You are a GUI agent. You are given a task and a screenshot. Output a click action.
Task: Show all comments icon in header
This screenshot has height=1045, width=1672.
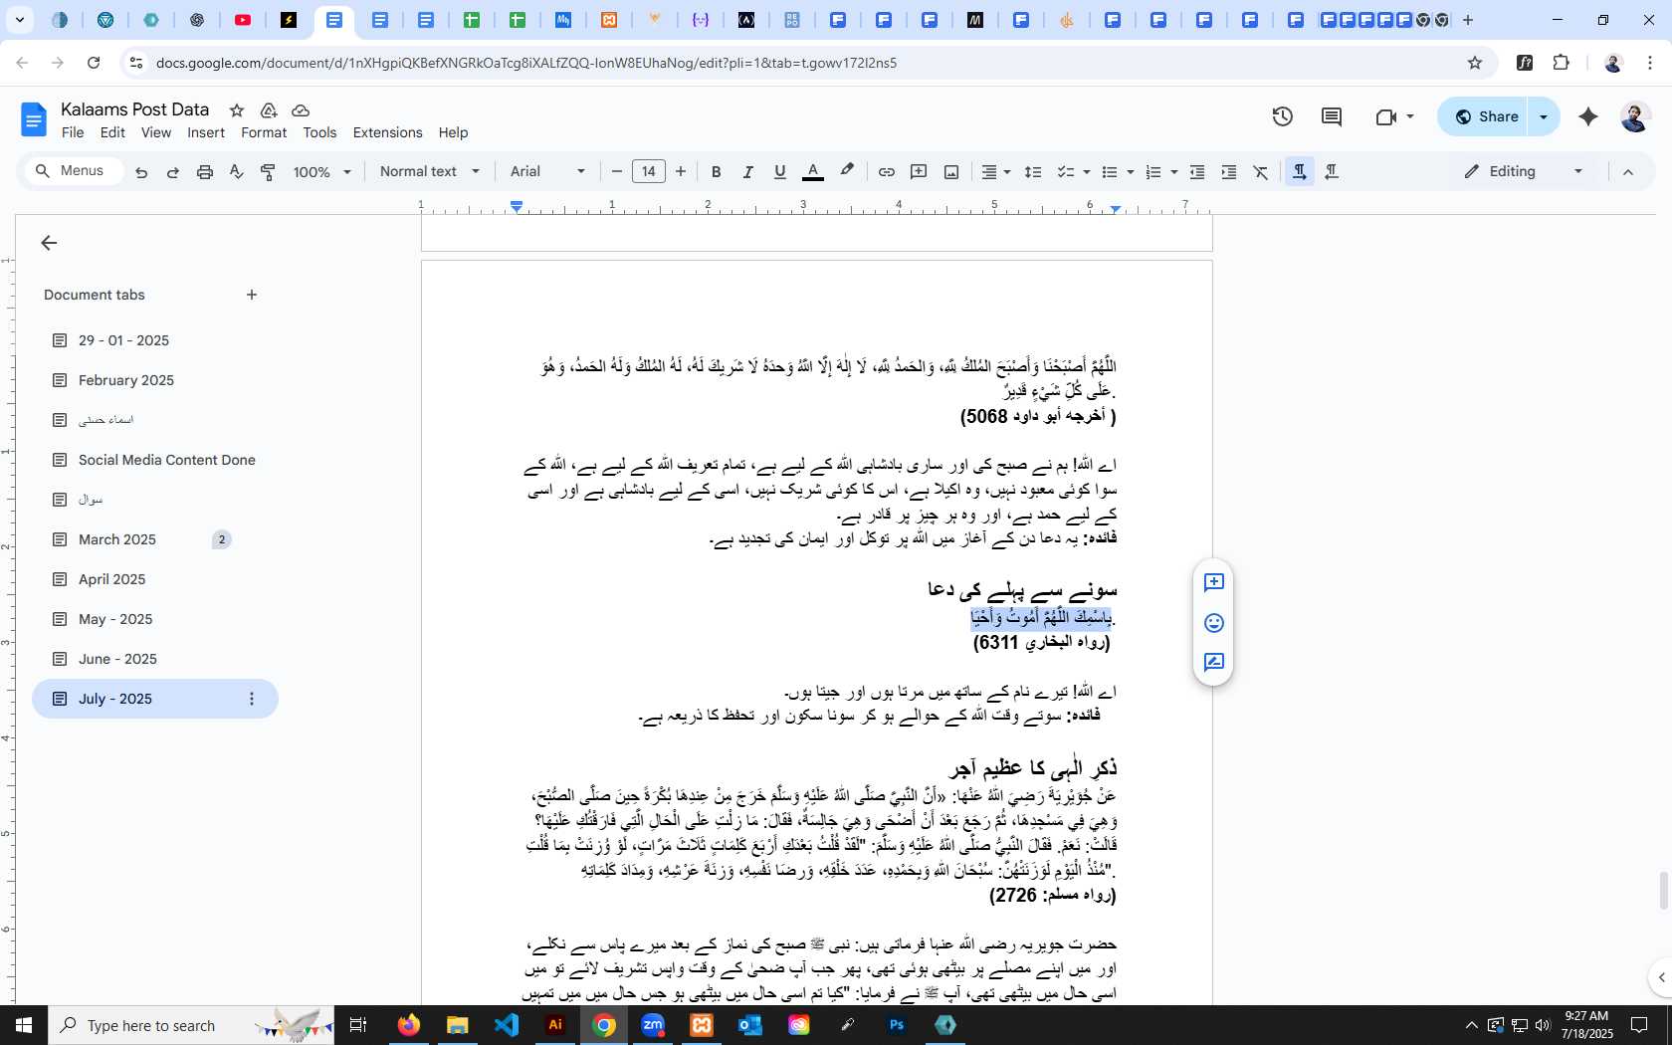[1332, 116]
